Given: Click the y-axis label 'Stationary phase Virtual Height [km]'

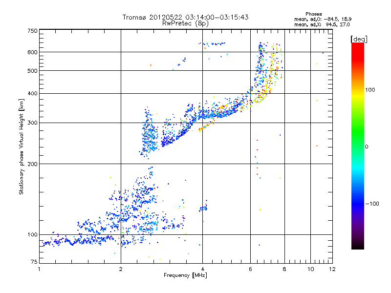Looking at the screenshot, I should tap(22, 147).
